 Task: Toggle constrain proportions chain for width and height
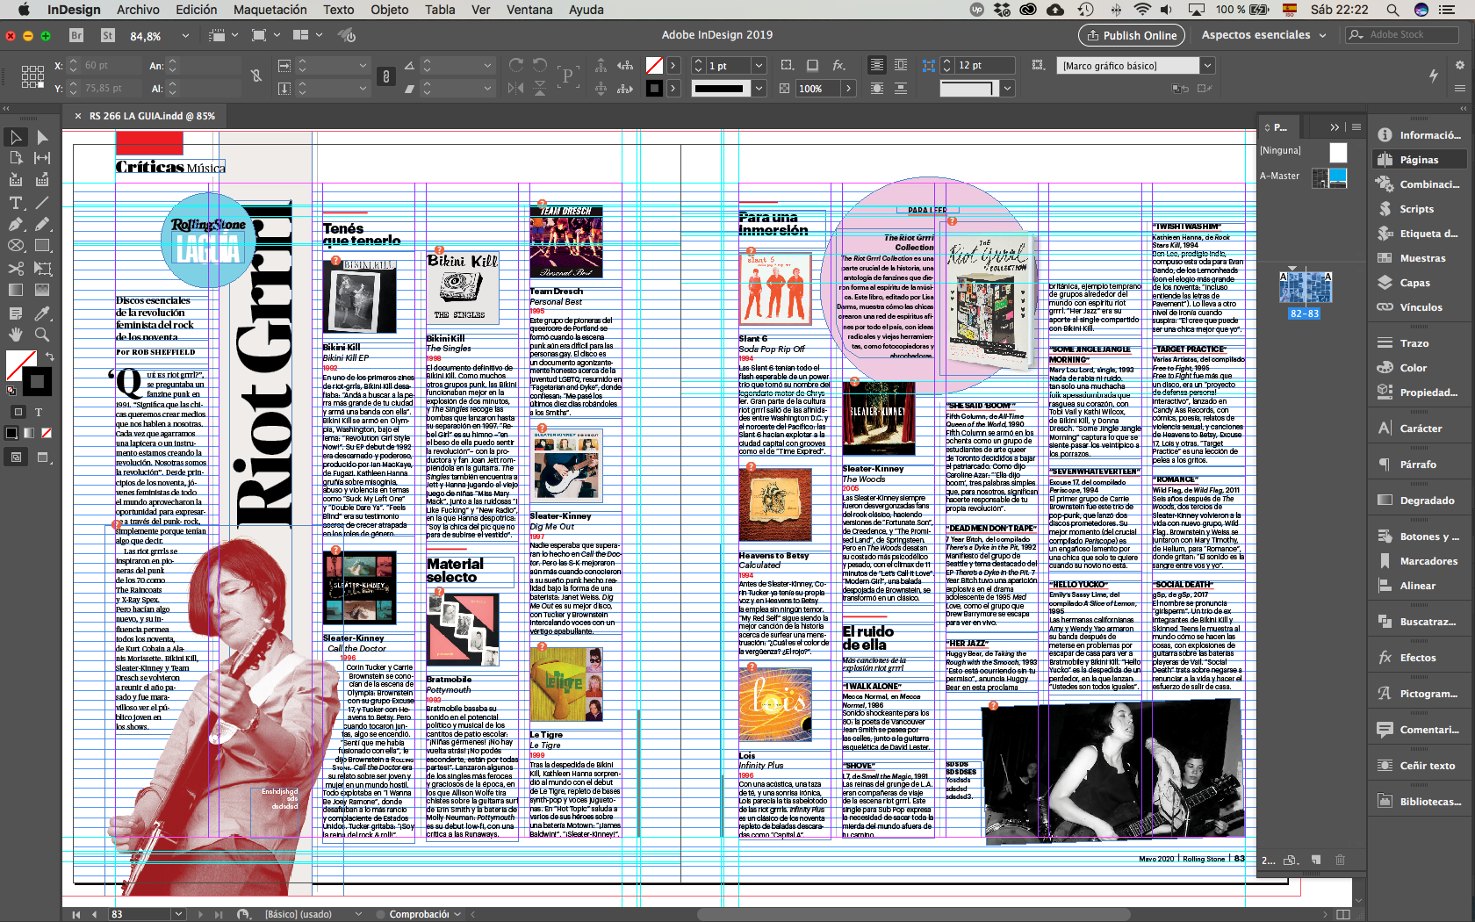tap(256, 76)
